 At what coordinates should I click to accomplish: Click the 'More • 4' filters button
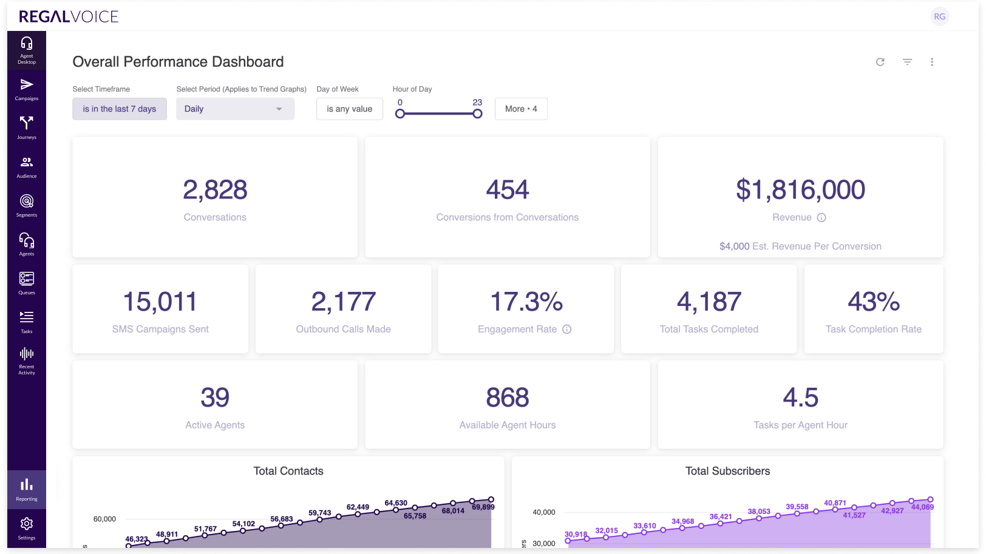(x=521, y=109)
